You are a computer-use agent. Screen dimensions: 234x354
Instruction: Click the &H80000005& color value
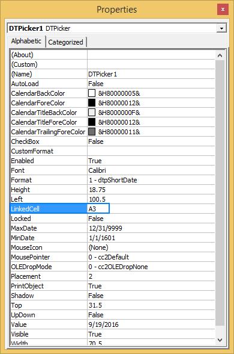click(x=119, y=93)
